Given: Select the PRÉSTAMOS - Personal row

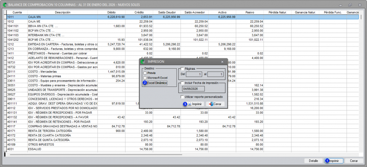Looking at the screenshot, I should point(182,54).
